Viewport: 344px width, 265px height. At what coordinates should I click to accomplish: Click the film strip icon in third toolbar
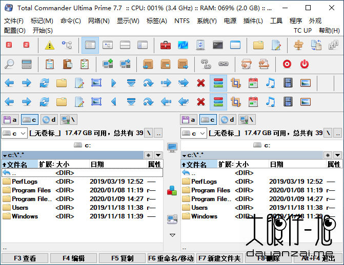tap(288, 83)
